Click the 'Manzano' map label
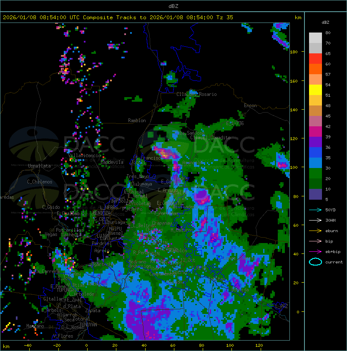The height and width of the screenshot is (351, 347). click(x=35, y=326)
